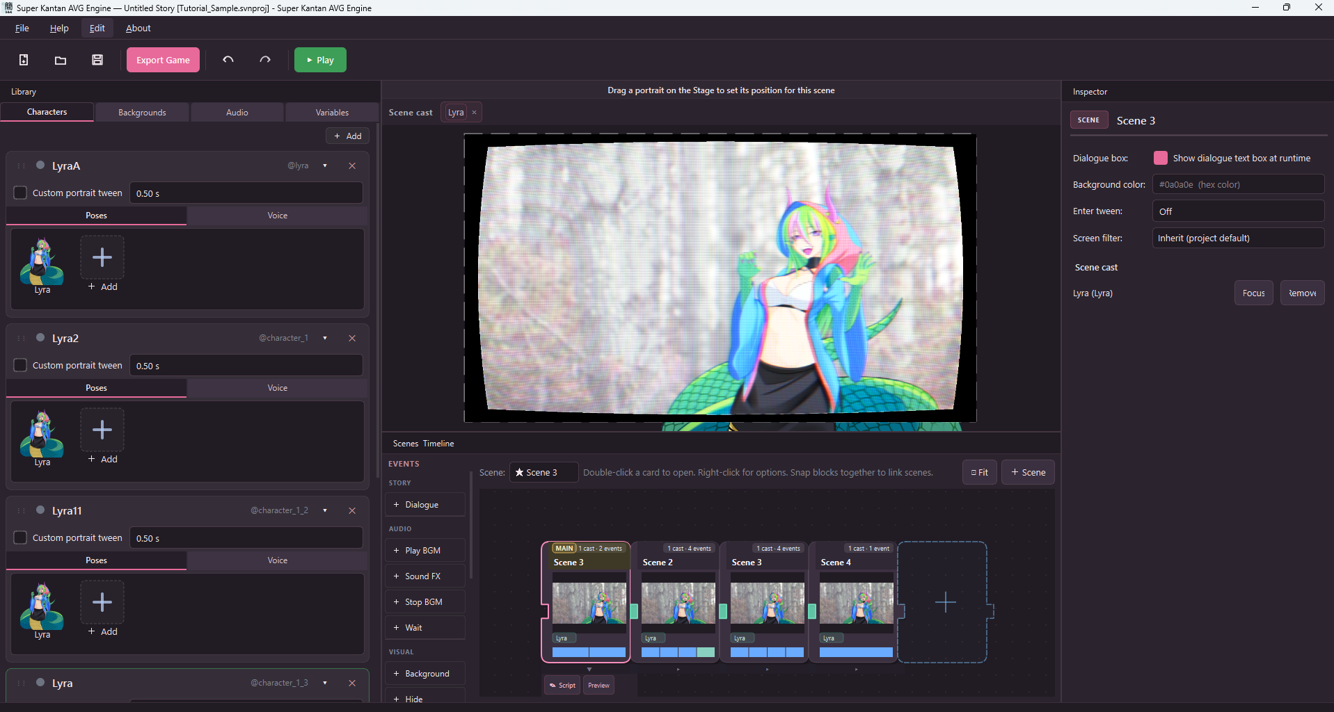This screenshot has height=712, width=1334.
Task: Add a Wait event
Action: click(425, 628)
